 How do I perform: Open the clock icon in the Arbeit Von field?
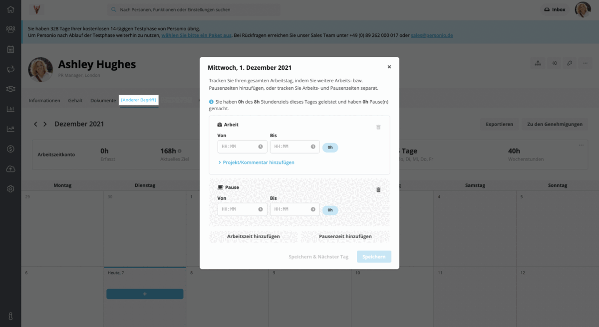(x=261, y=147)
